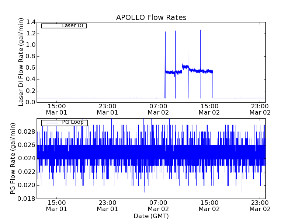This screenshot has width=295, height=221.
Task: Select the "PG Loop" legend label
Action: tap(73, 122)
